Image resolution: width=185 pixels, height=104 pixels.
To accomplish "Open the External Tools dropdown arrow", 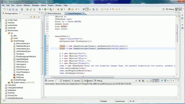I will (53, 9).
